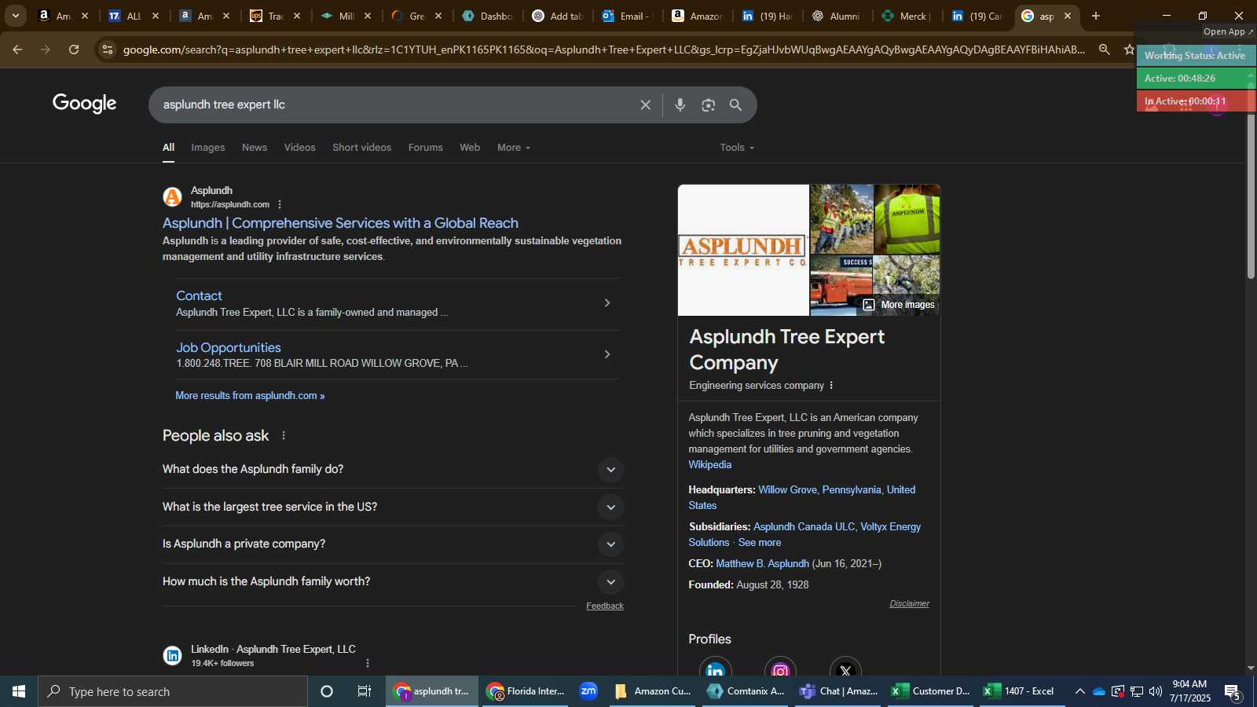Viewport: 1257px width, 707px height.
Task: Click the zoom magnifier icon in the address bar
Action: pos(1104,49)
